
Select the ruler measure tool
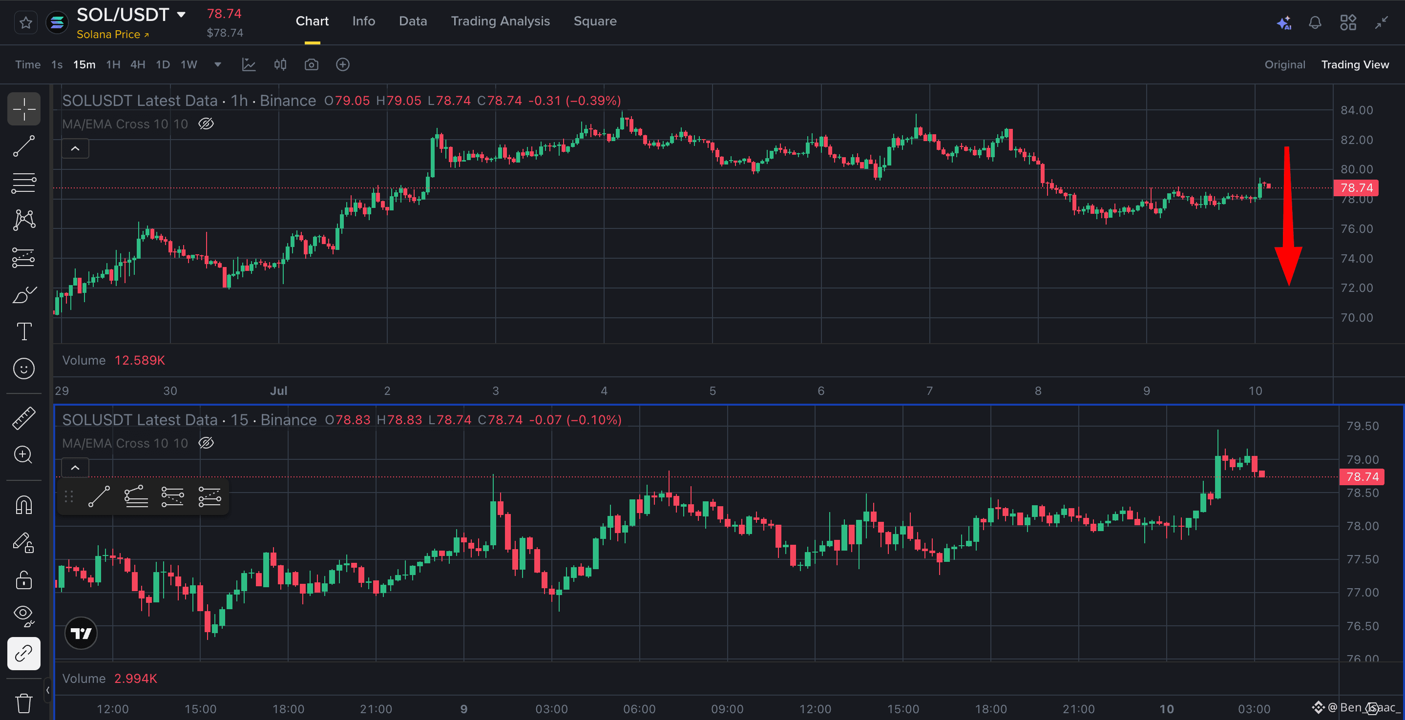pyautogui.click(x=24, y=417)
